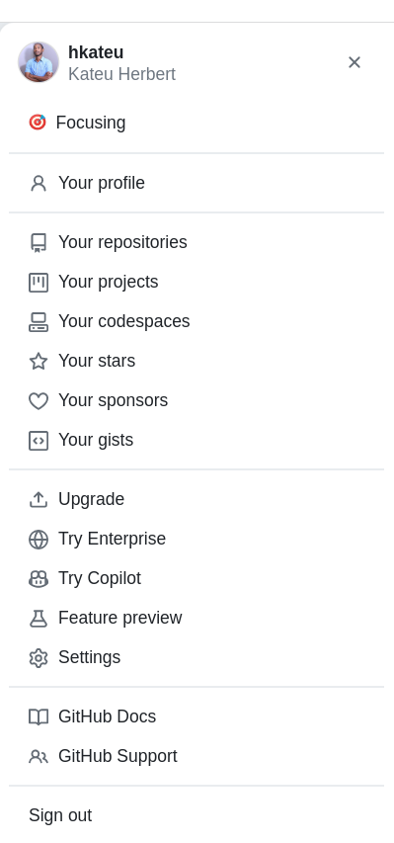Click the code brackets gists icon
This screenshot has height=843, width=394.
[39, 441]
